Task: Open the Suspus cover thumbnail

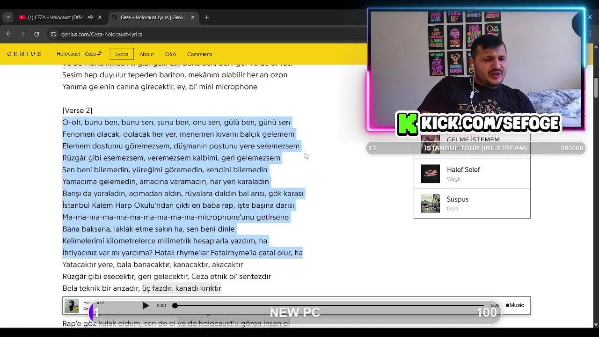Action: pos(431,204)
